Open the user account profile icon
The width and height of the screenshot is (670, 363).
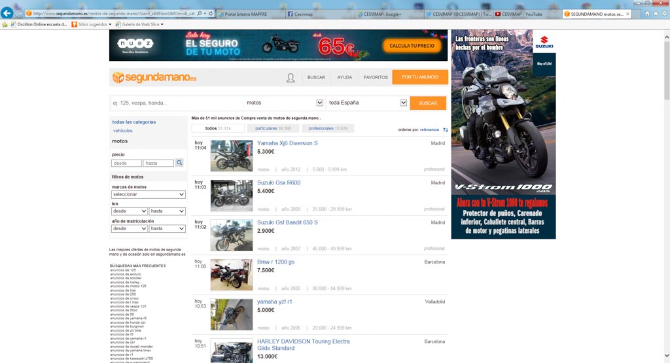291,78
